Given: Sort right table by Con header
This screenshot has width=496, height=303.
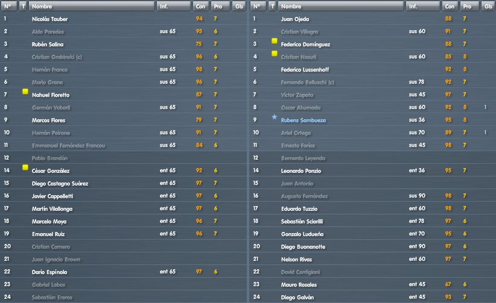Looking at the screenshot, I should click(450, 6).
